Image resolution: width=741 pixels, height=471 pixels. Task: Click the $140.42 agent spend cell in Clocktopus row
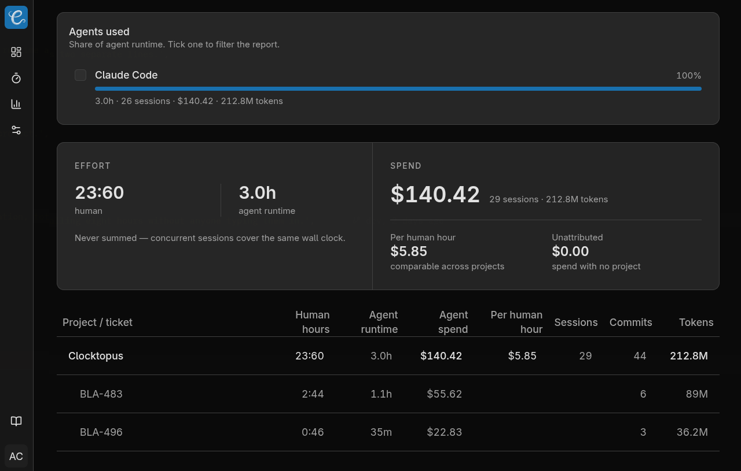pyautogui.click(x=441, y=356)
